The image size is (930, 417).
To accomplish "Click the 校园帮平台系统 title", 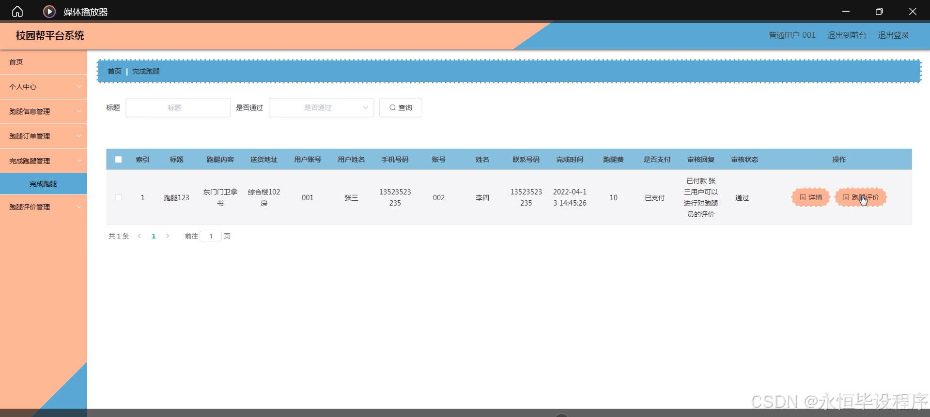I will pyautogui.click(x=50, y=35).
